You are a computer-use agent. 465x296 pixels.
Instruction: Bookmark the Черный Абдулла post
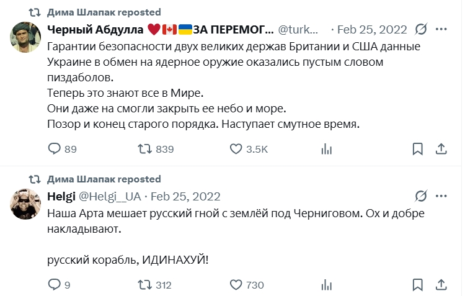[x=417, y=149]
